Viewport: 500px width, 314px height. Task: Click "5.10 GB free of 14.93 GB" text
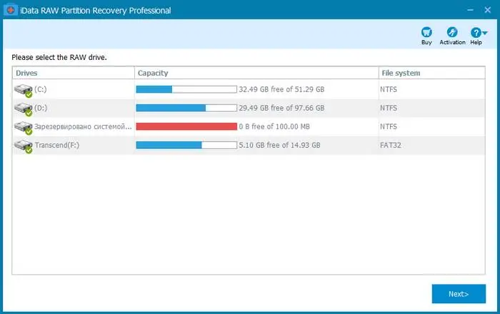pyautogui.click(x=279, y=145)
